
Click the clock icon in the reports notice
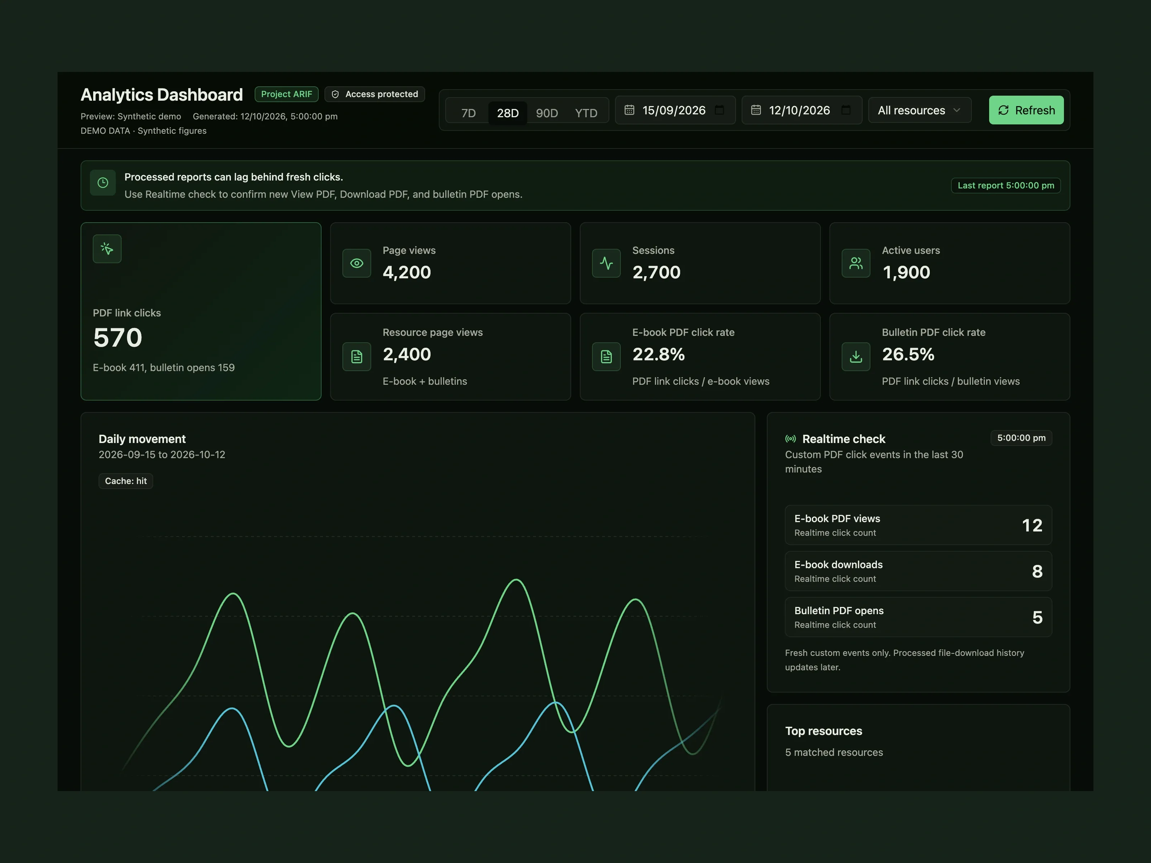103,183
